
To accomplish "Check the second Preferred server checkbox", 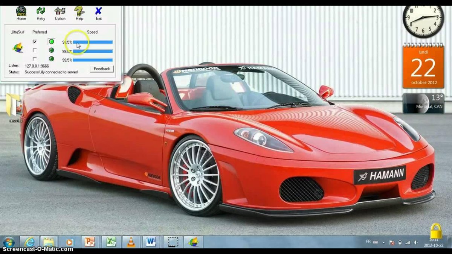I will point(35,50).
